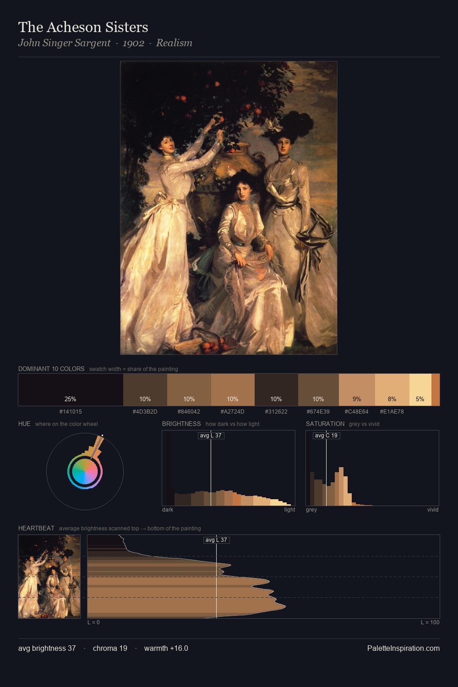Viewport: 458px width, 687px height.
Task: Click the title "The Acheson Sisters"
Action: (83, 27)
